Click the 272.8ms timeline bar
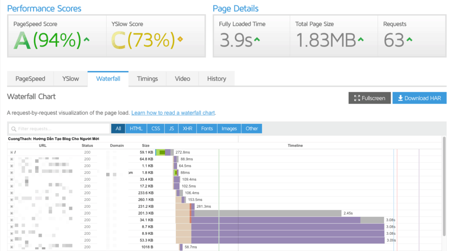 [165, 152]
